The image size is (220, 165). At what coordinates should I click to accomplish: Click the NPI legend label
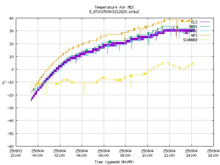[x=194, y=35]
